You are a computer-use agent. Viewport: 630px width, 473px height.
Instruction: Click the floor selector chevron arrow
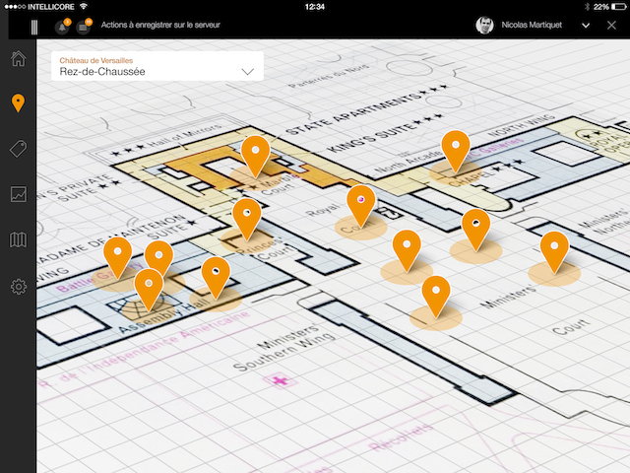[x=247, y=72]
